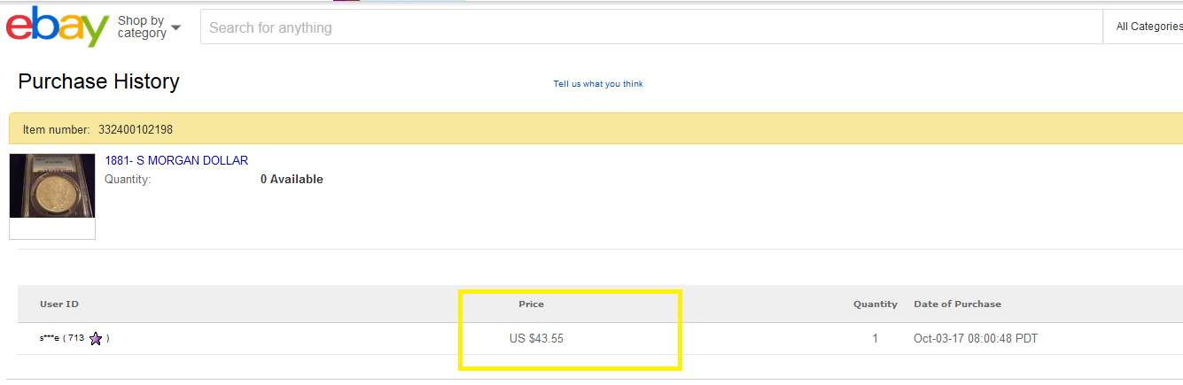Click the Purchase History heading
Image resolution: width=1183 pixels, height=385 pixels.
pos(98,81)
